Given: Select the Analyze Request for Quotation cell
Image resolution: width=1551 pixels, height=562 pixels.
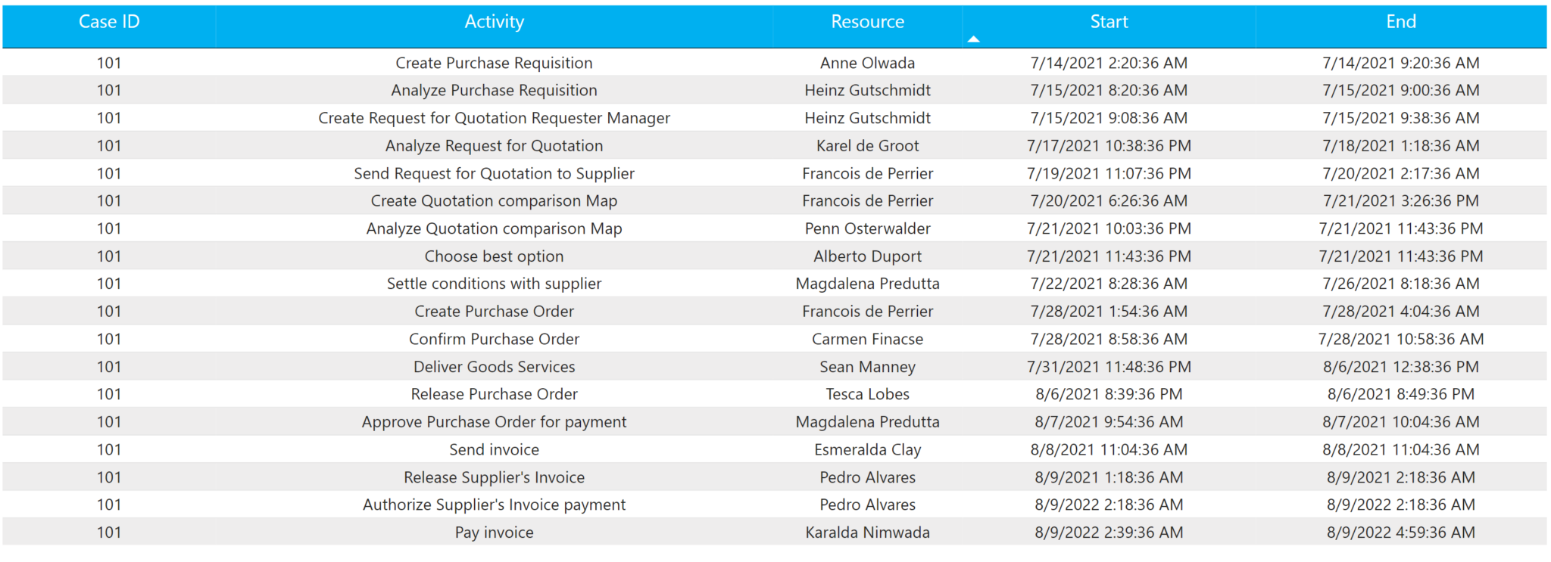Looking at the screenshot, I should 494,146.
